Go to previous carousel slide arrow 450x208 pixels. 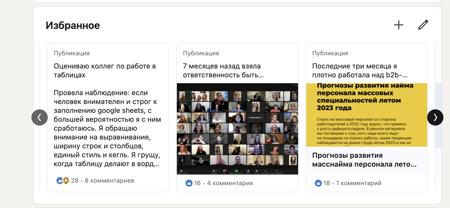pyautogui.click(x=40, y=117)
